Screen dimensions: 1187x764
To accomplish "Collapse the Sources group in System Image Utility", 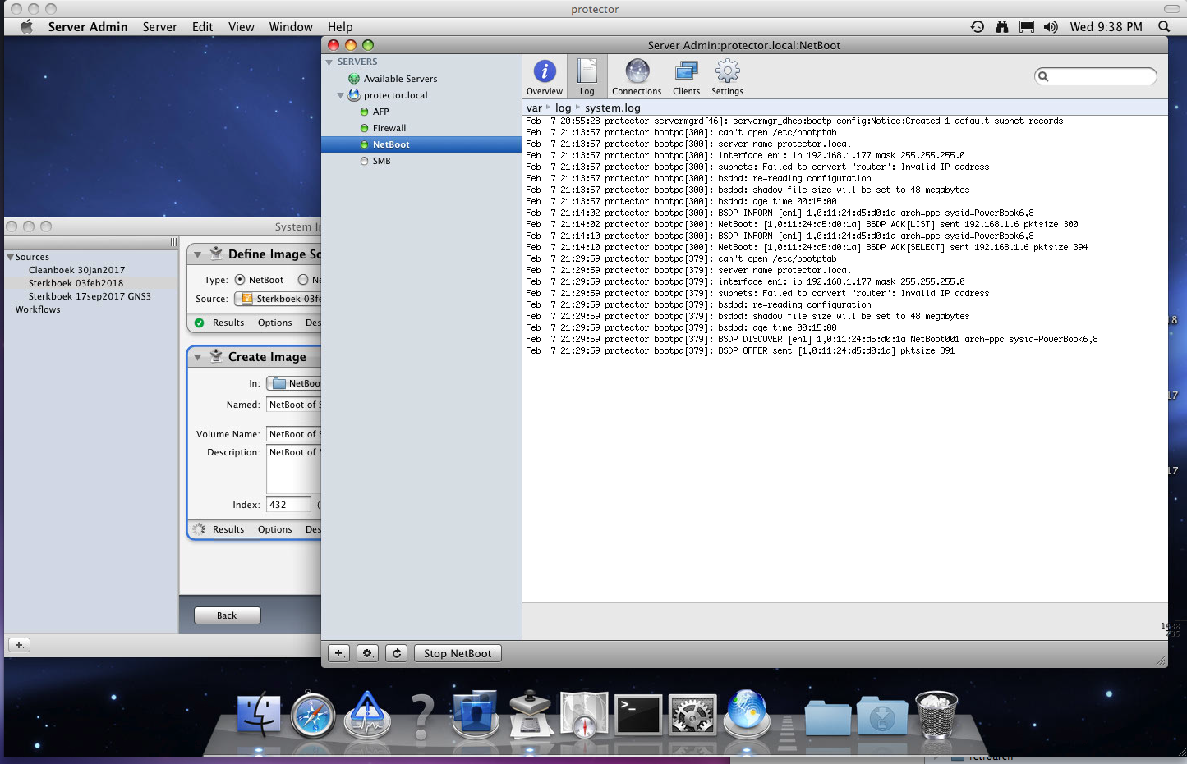I will coord(10,257).
